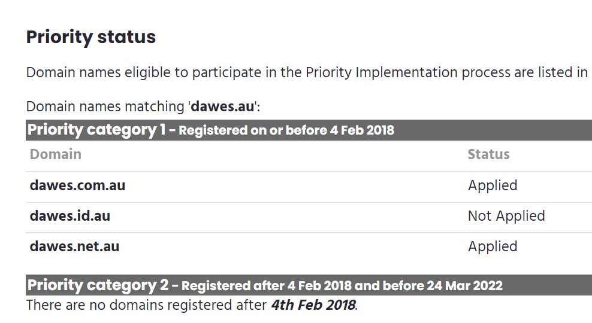This screenshot has height=323, width=592.
Task: Click the Applied status for dawes.com.au
Action: (493, 185)
